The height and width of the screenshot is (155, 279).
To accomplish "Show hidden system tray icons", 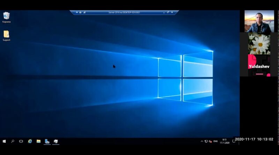I will (202, 141).
